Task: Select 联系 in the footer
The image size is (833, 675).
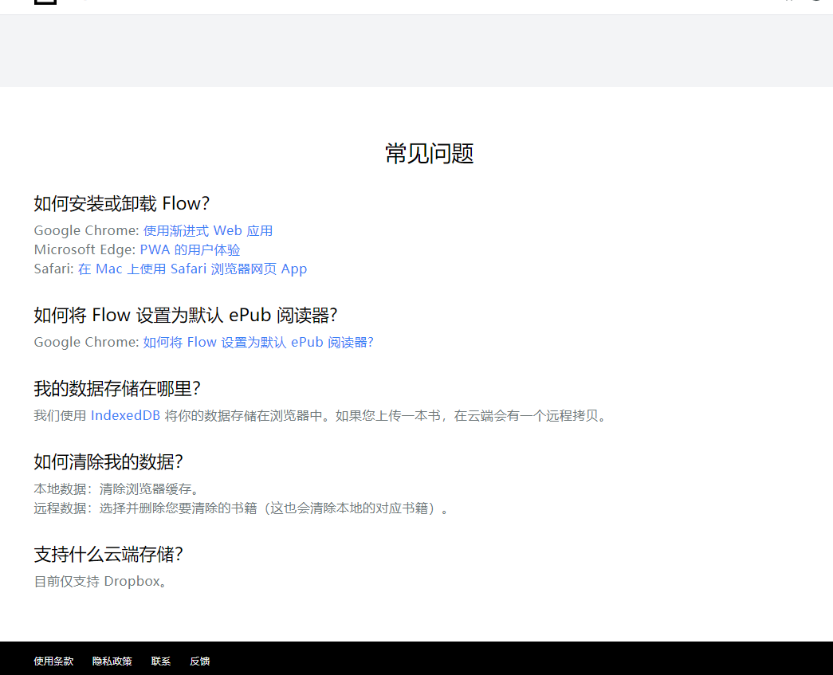Action: (161, 661)
